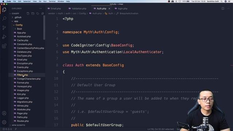Open the Extensions view
This screenshot has width=233, height=131.
[x=4, y=46]
